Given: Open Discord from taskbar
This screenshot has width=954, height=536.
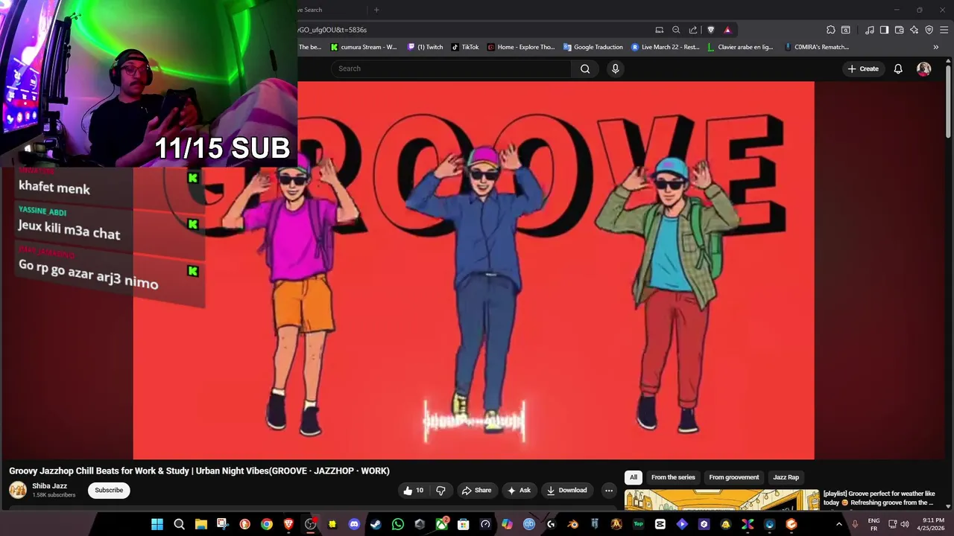Looking at the screenshot, I should [x=354, y=524].
